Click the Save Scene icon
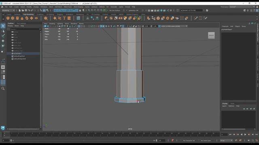Image resolution: width=259 pixels, height=145 pixels. [26, 10]
